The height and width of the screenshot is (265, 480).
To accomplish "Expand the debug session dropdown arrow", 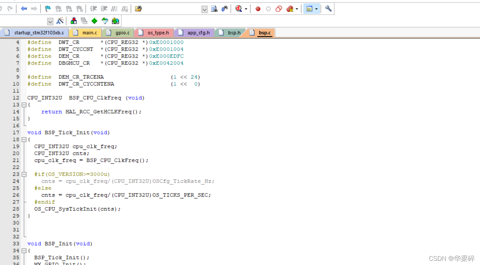I will 246,9.
